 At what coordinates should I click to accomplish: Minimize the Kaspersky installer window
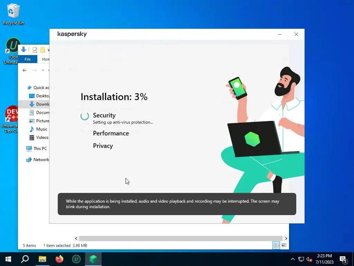point(280,34)
